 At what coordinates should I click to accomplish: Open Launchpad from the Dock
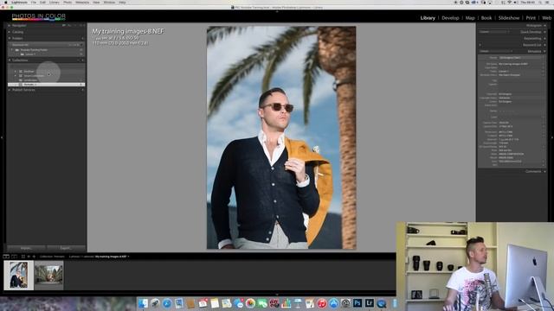pos(155,303)
